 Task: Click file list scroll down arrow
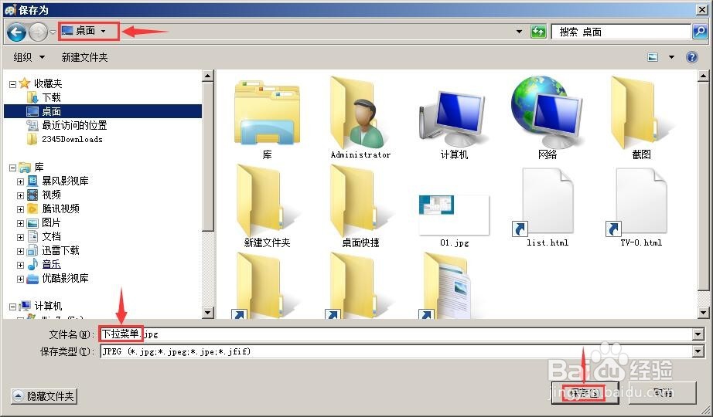pyautogui.click(x=703, y=312)
